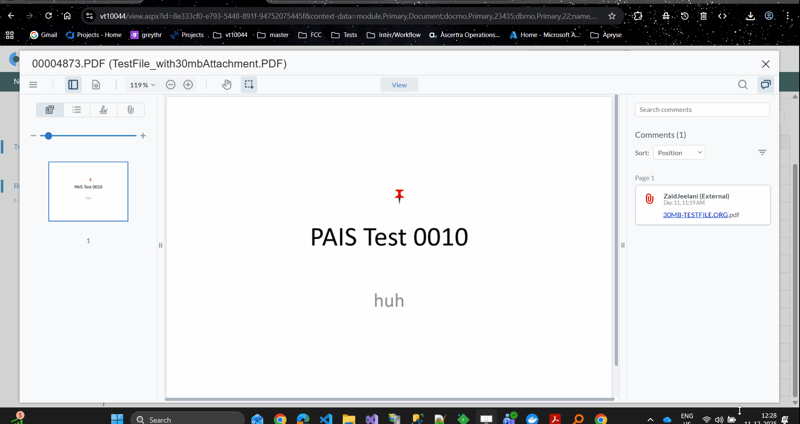
Task: Open the hamburger menu in viewer toolbar
Action: [33, 85]
